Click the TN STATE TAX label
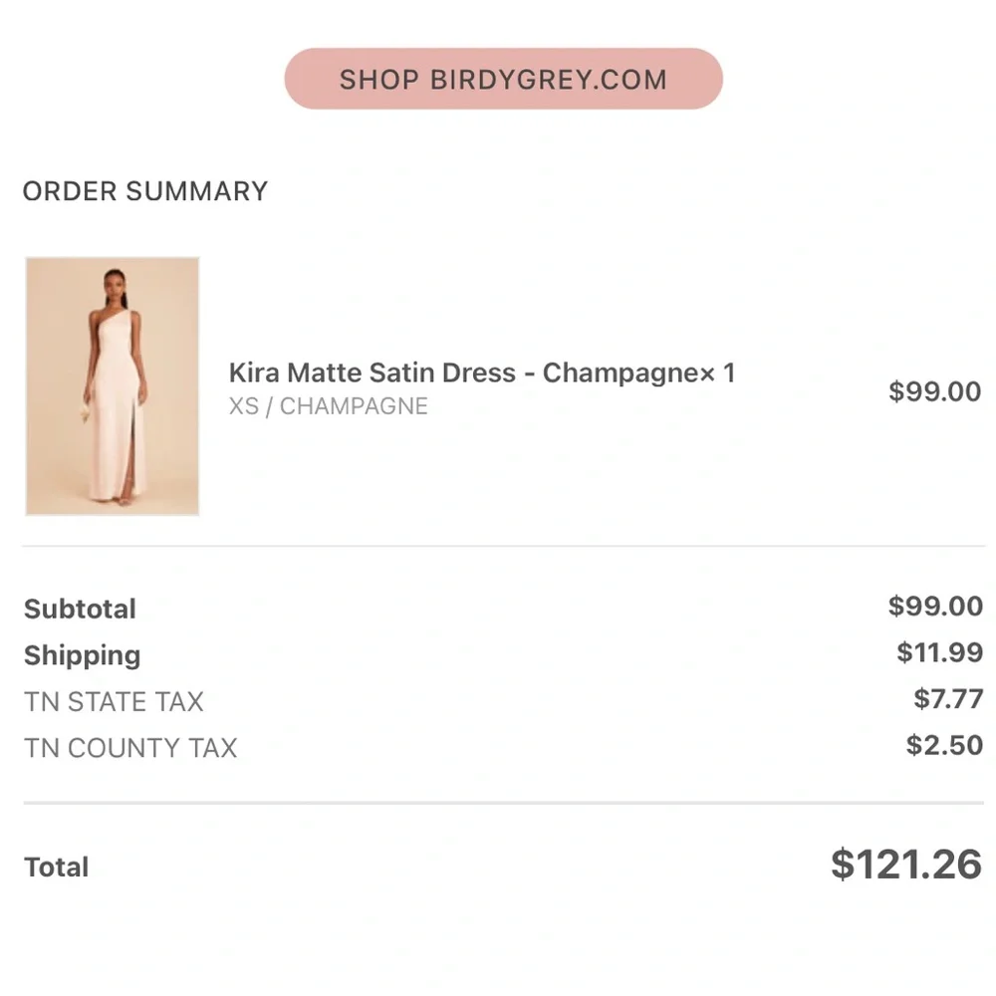This screenshot has width=996, height=996. [x=114, y=702]
